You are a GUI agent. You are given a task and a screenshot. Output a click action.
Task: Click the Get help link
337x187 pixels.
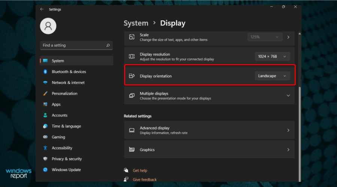click(140, 171)
